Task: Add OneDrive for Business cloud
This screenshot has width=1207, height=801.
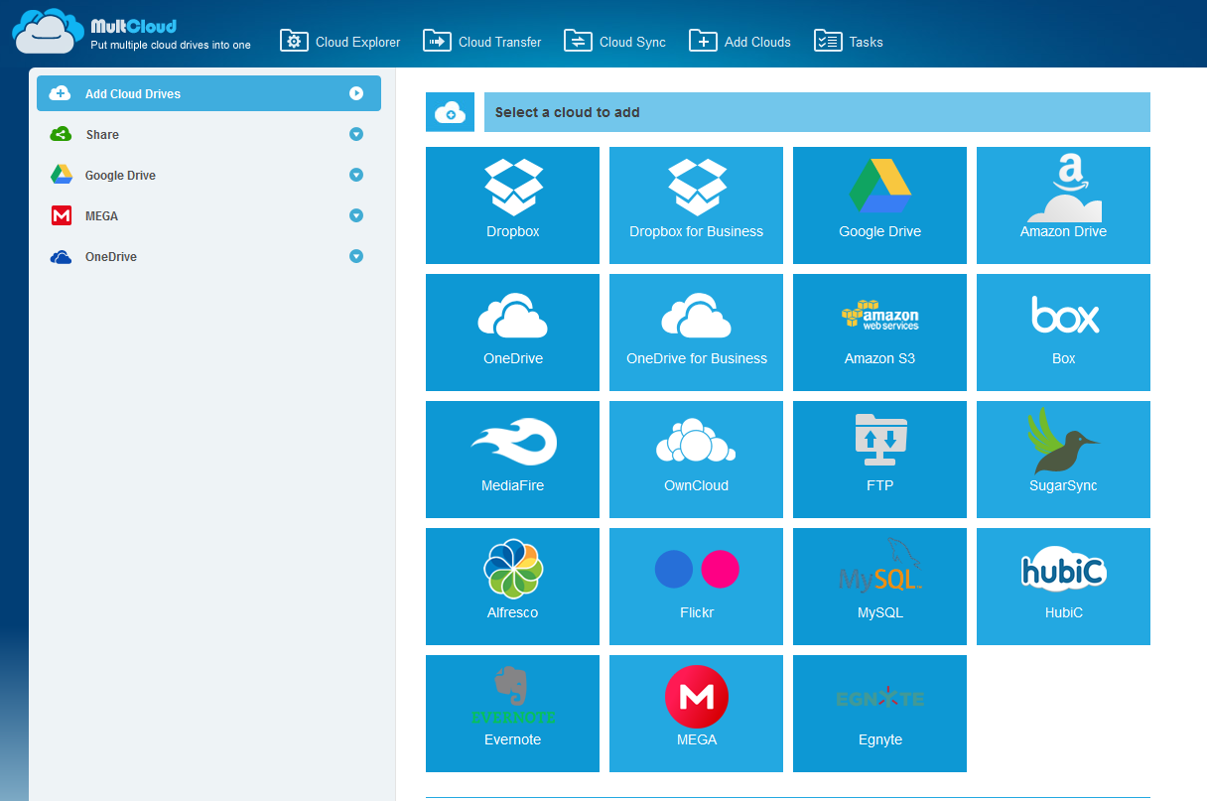Action: pos(696,333)
